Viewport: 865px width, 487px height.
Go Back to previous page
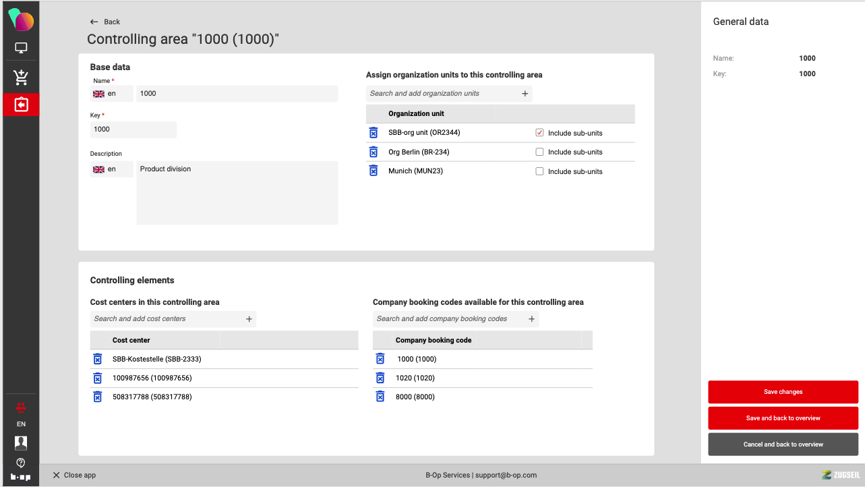pyautogui.click(x=105, y=22)
